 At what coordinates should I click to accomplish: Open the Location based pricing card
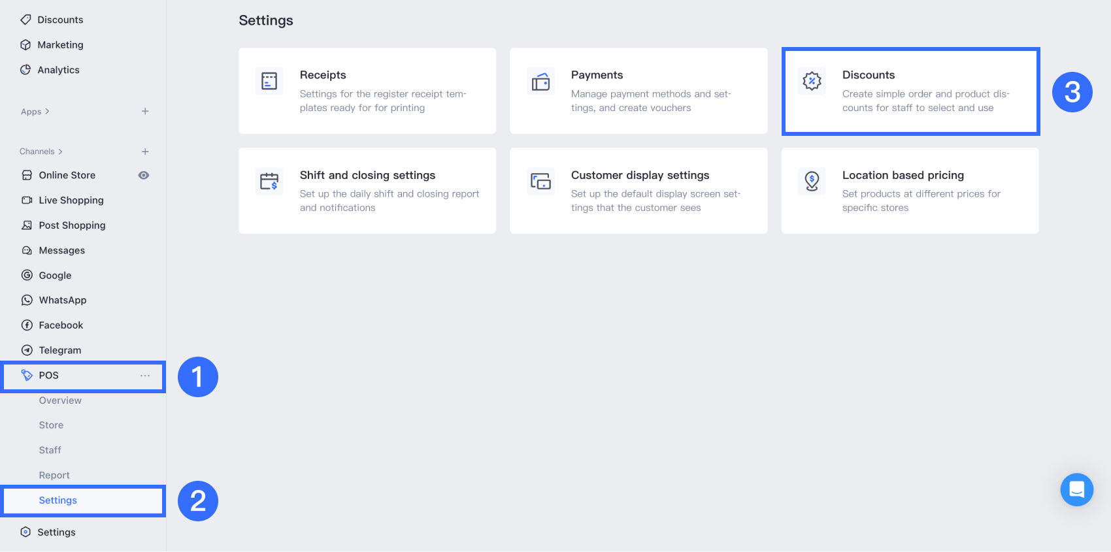[x=910, y=191]
